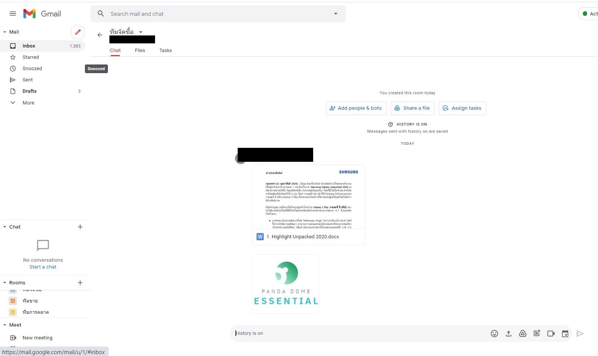Click New meeting
The image size is (598, 356).
pyautogui.click(x=37, y=338)
